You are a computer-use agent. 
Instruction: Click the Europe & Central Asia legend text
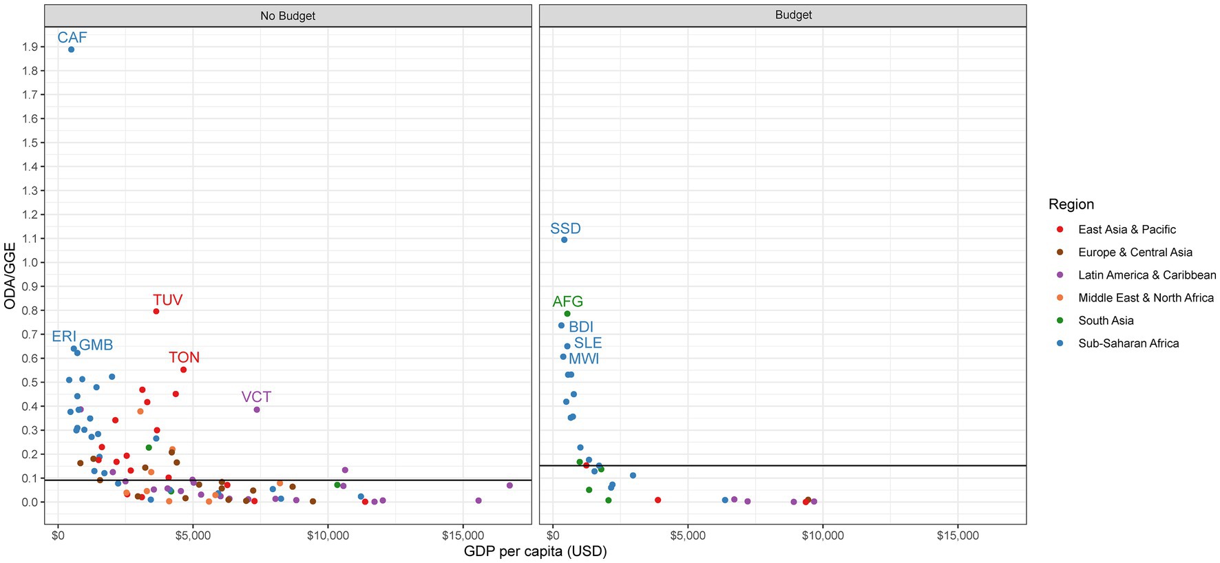point(1135,253)
